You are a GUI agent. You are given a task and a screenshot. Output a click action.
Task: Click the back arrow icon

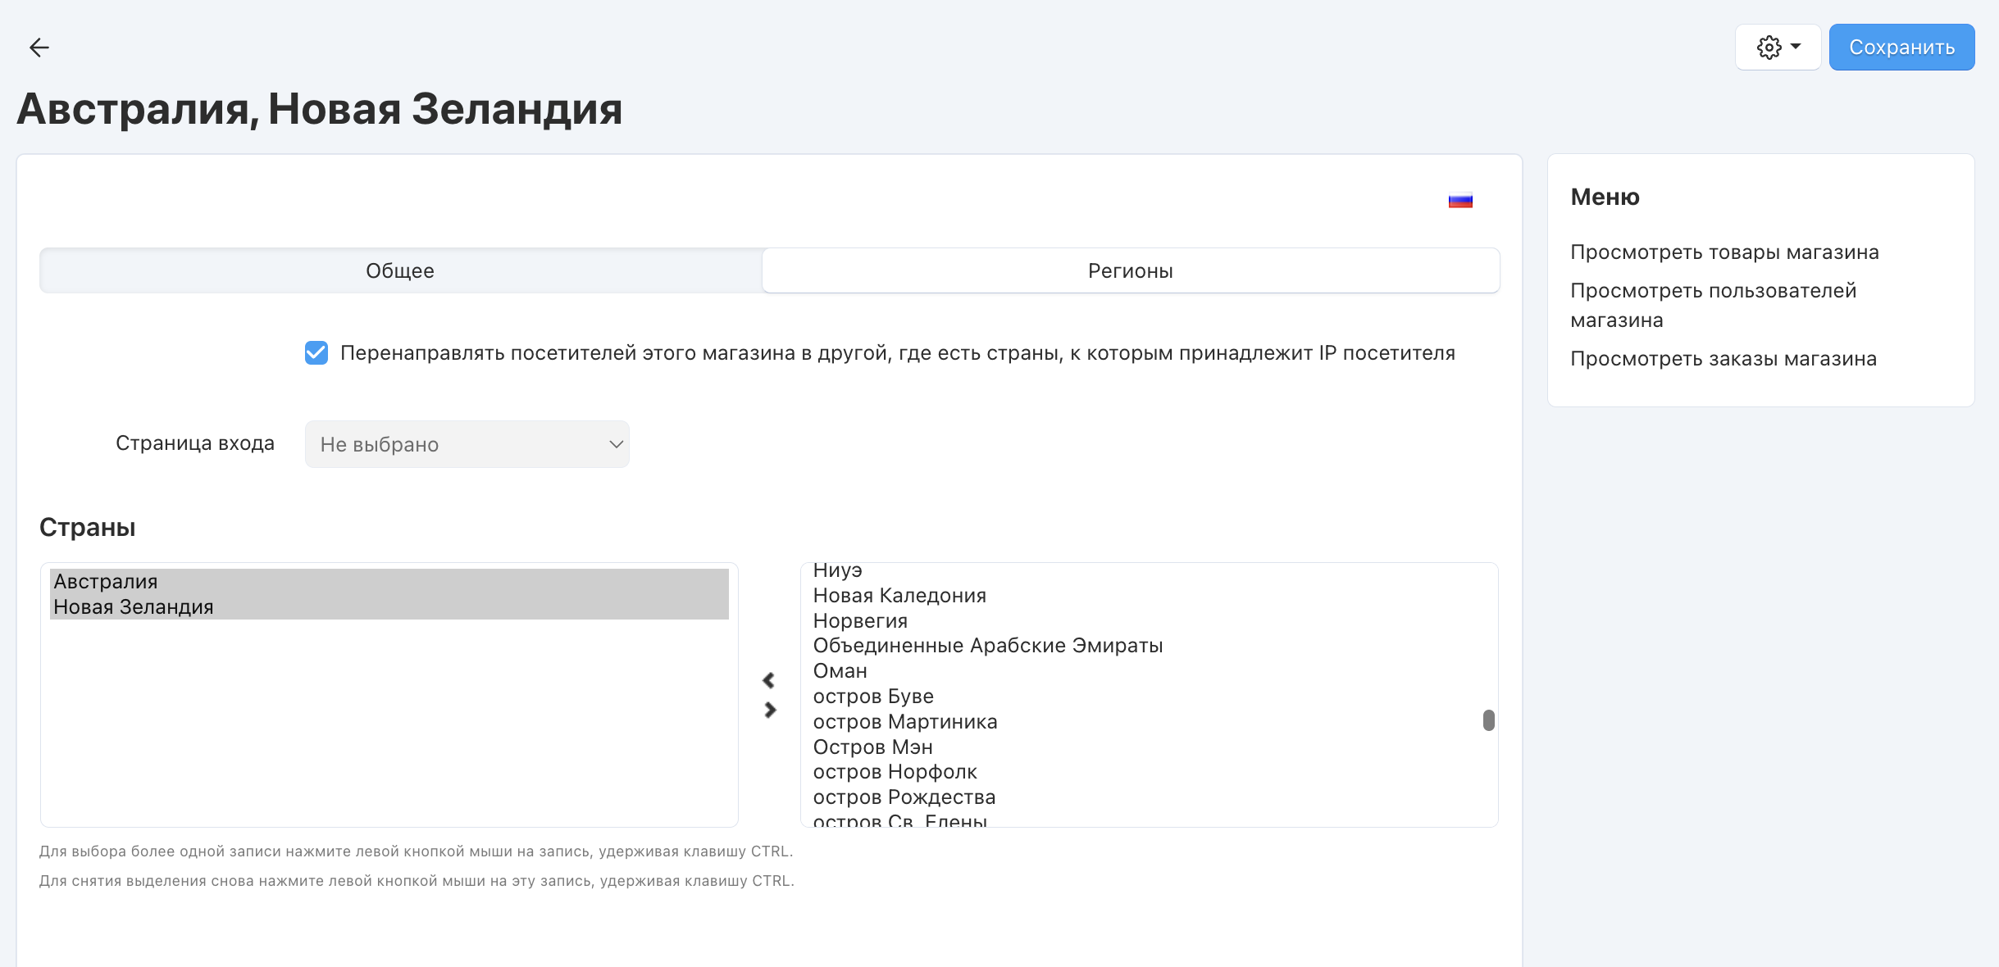[x=39, y=48]
